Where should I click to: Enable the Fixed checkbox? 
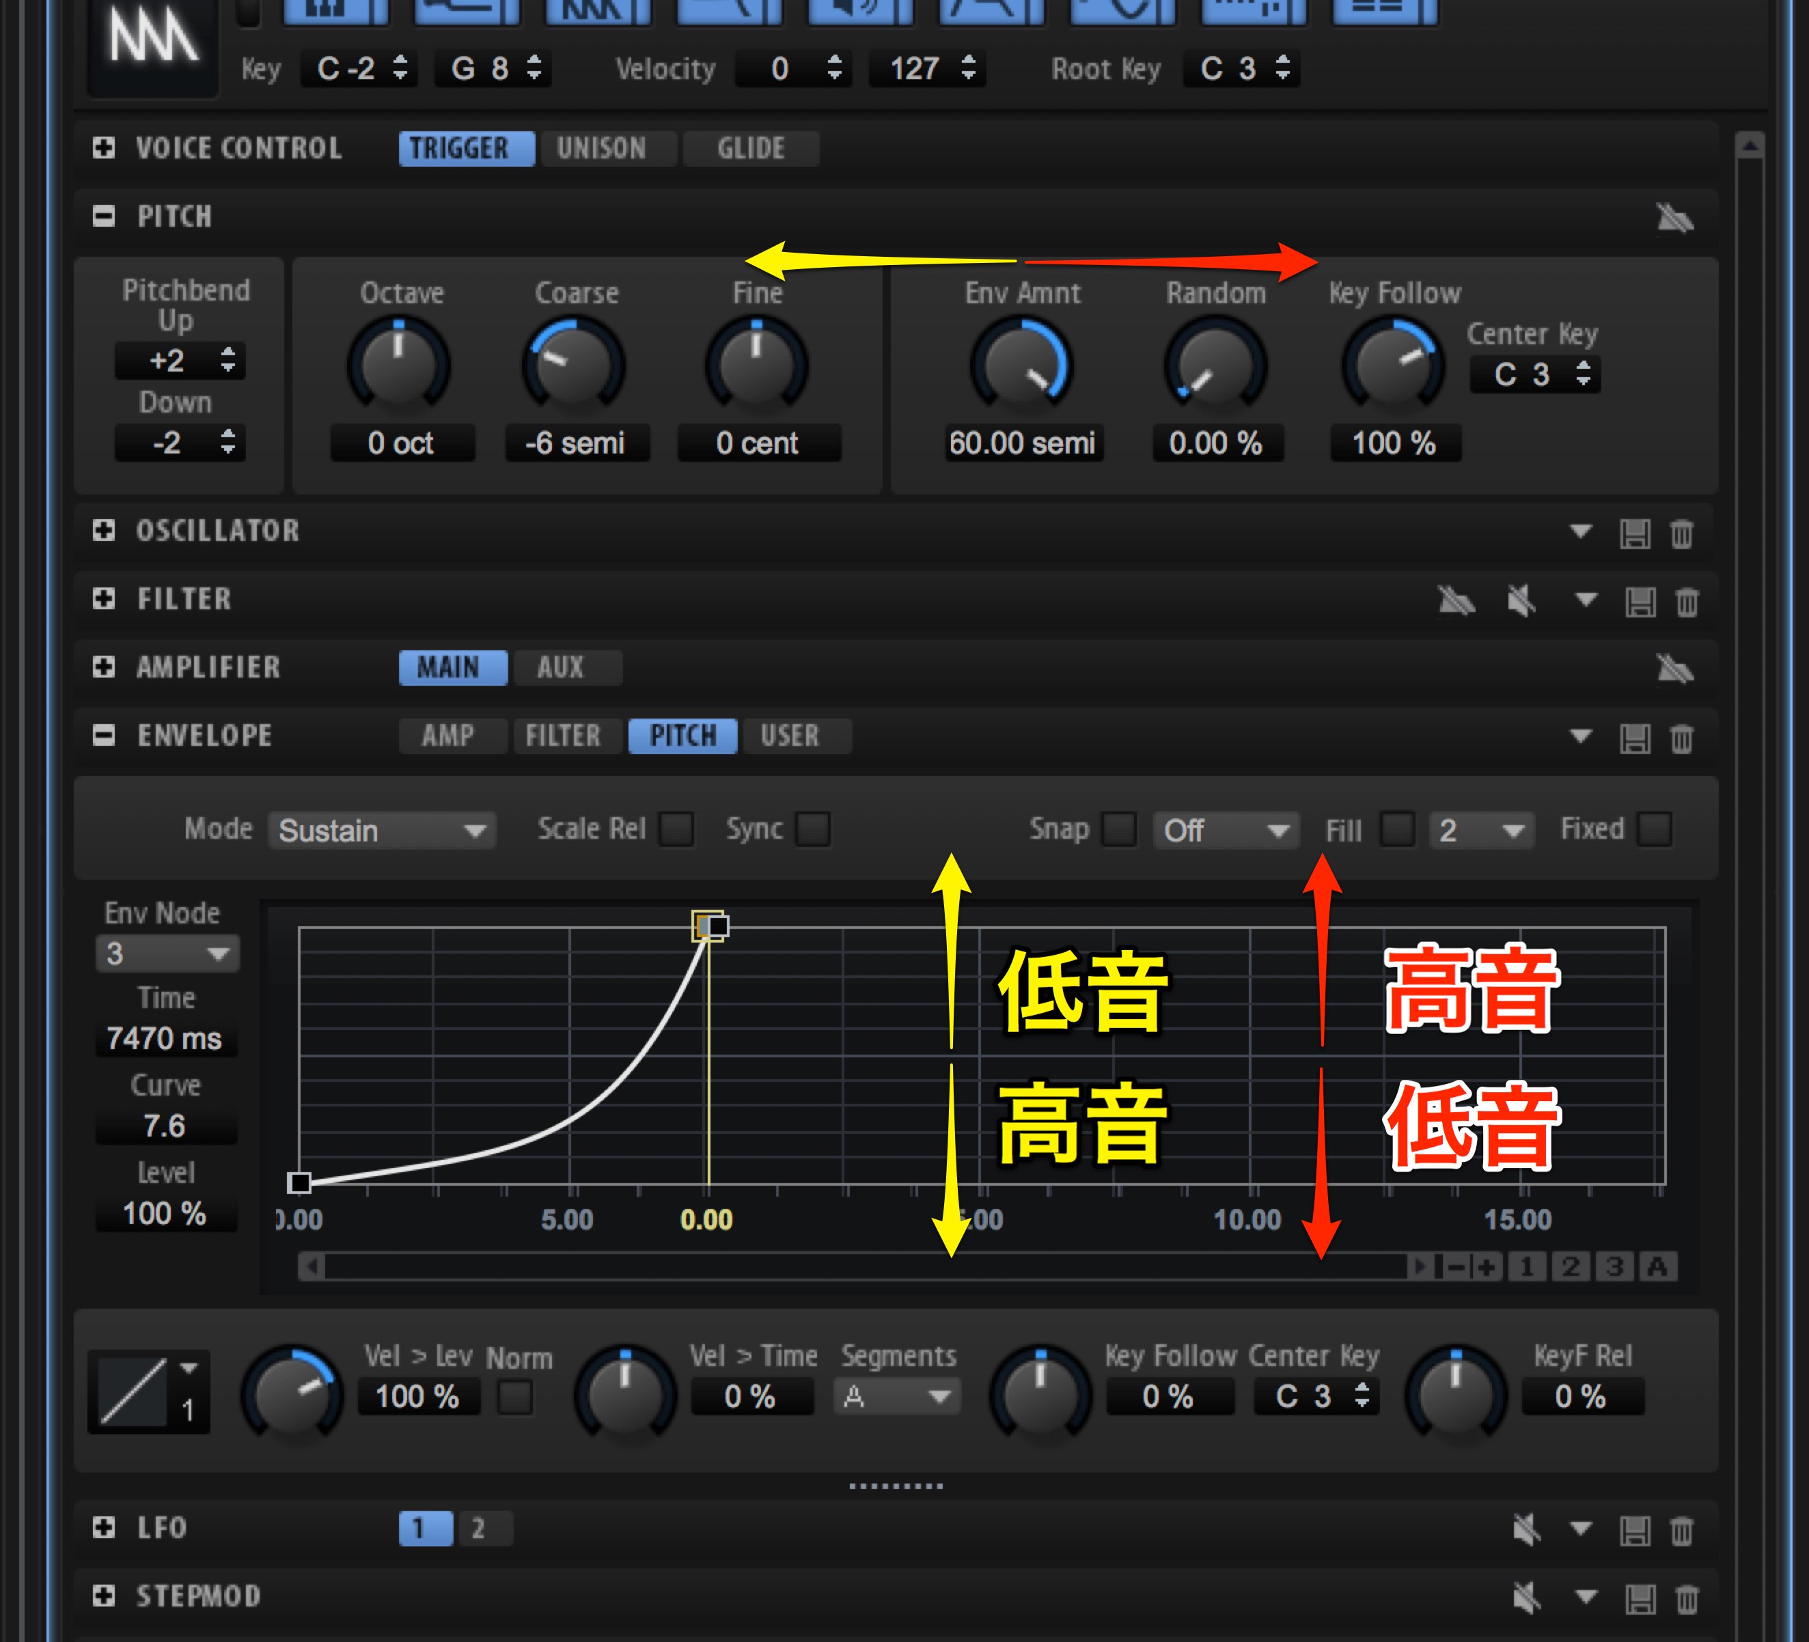1655,829
